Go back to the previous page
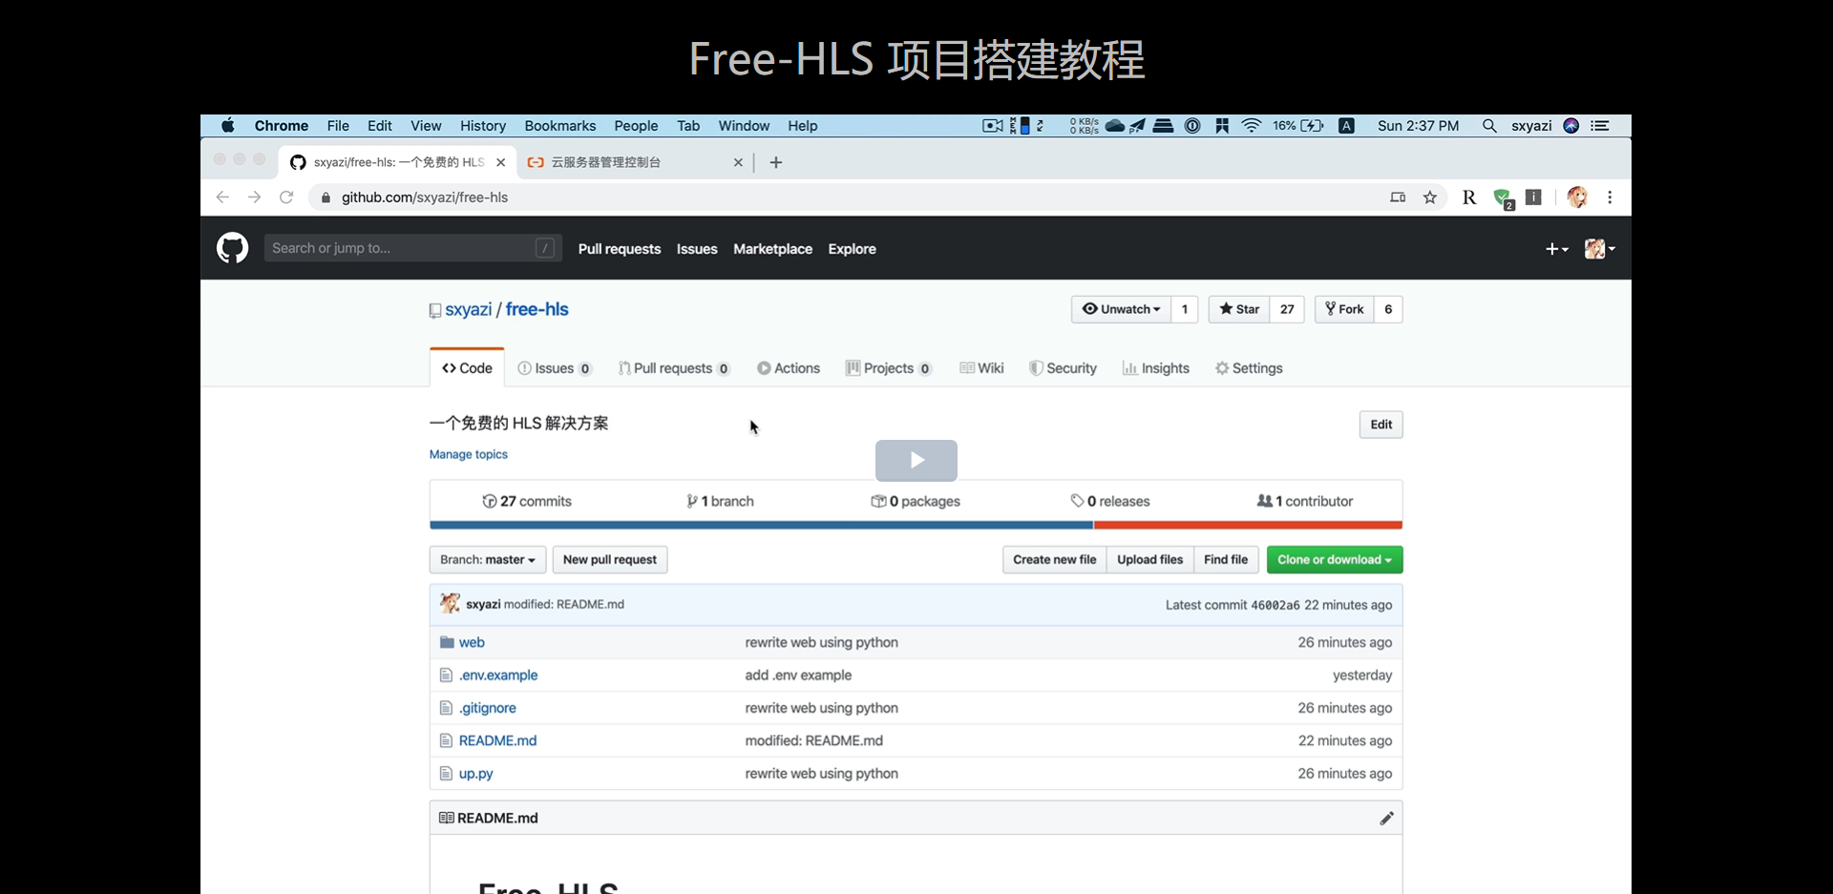 point(222,198)
